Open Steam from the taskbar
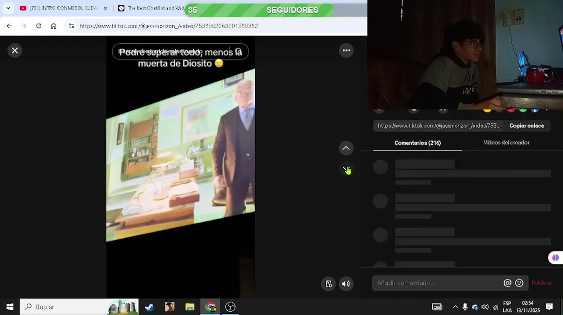 click(149, 307)
